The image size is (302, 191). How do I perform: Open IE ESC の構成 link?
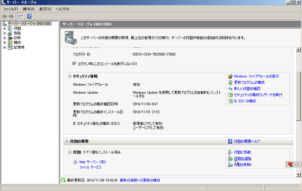(245, 101)
